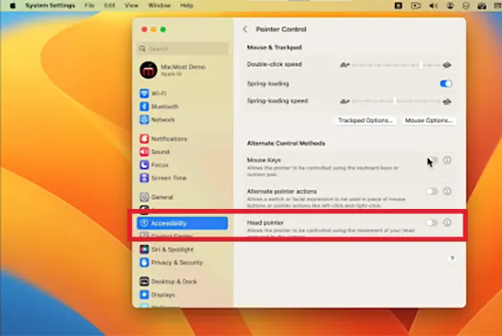Screen dimensions: 502x336
Task: Click the screen recording menu bar icon
Action: (x=416, y=6)
